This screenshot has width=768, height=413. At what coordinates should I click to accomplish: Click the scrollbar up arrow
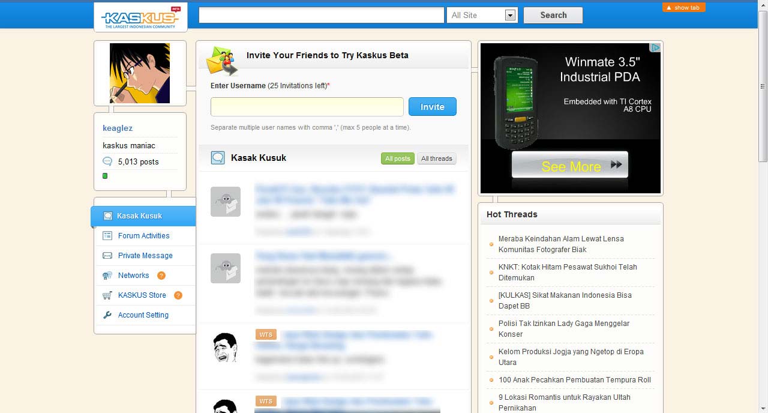coord(763,5)
